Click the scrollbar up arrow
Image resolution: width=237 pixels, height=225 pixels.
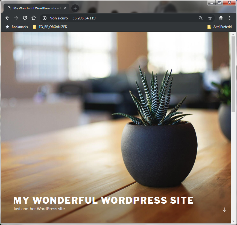[233, 34]
